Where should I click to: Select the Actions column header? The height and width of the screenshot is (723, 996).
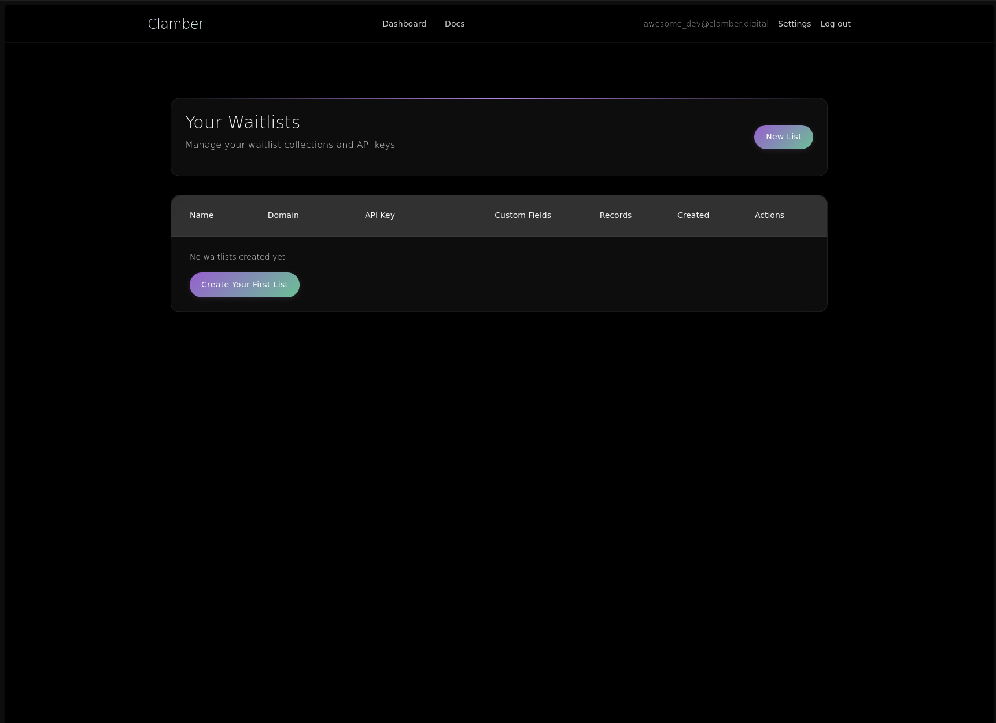[769, 215]
